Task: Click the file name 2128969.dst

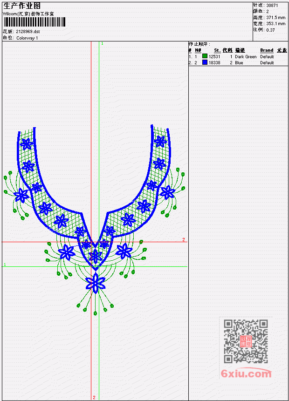Action: coord(28,32)
